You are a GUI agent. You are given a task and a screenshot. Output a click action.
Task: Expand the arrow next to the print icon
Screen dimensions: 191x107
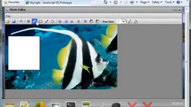(137, 2)
